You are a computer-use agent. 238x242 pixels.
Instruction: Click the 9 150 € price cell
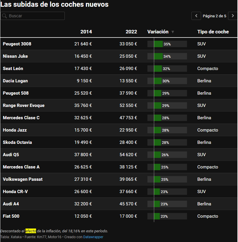click(84, 81)
